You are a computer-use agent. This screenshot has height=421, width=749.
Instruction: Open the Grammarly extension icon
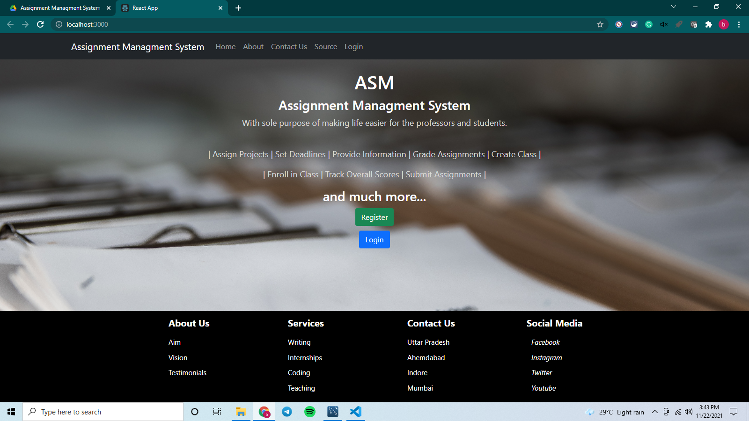point(649,24)
